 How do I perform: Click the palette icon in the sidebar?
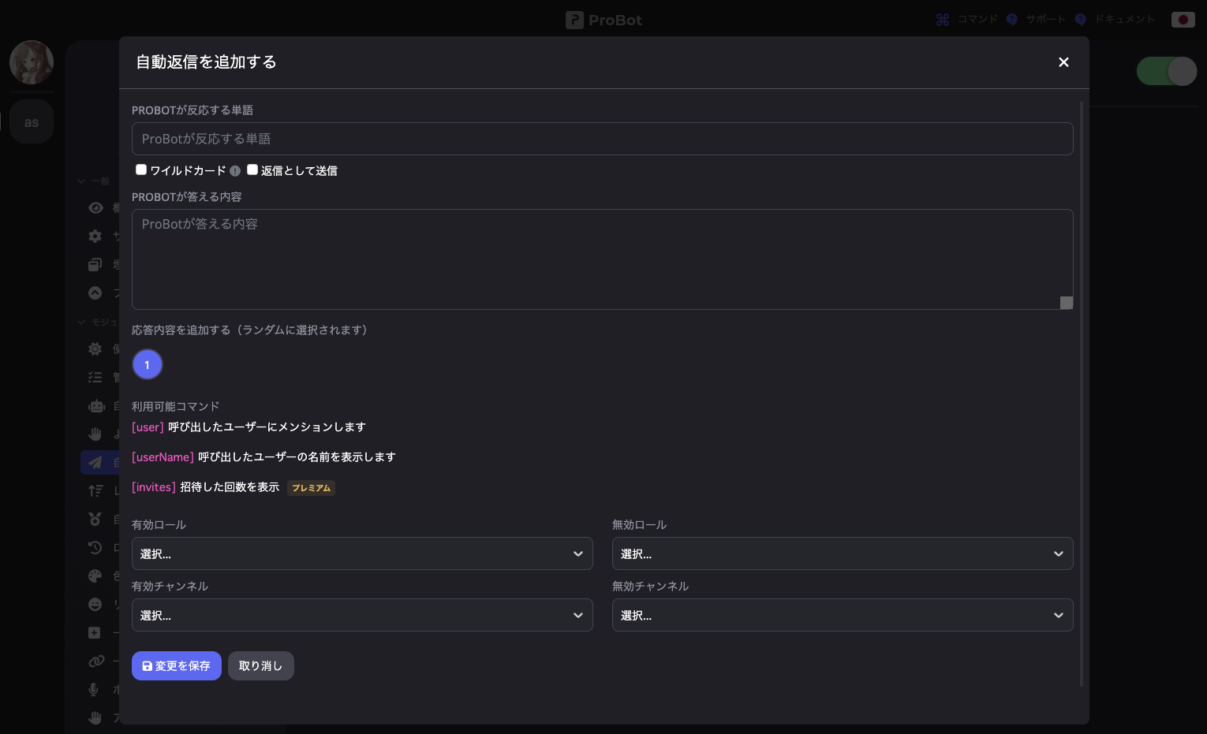[95, 576]
